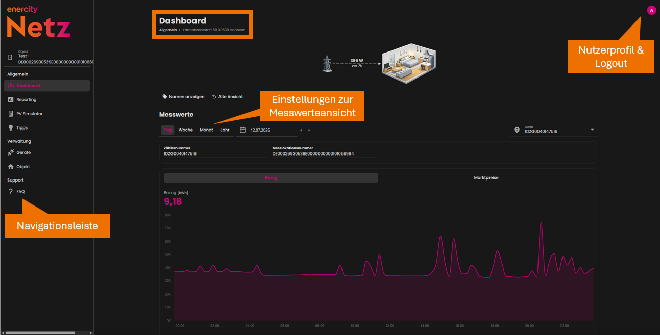Click the enercity Netz logo

click(x=38, y=22)
